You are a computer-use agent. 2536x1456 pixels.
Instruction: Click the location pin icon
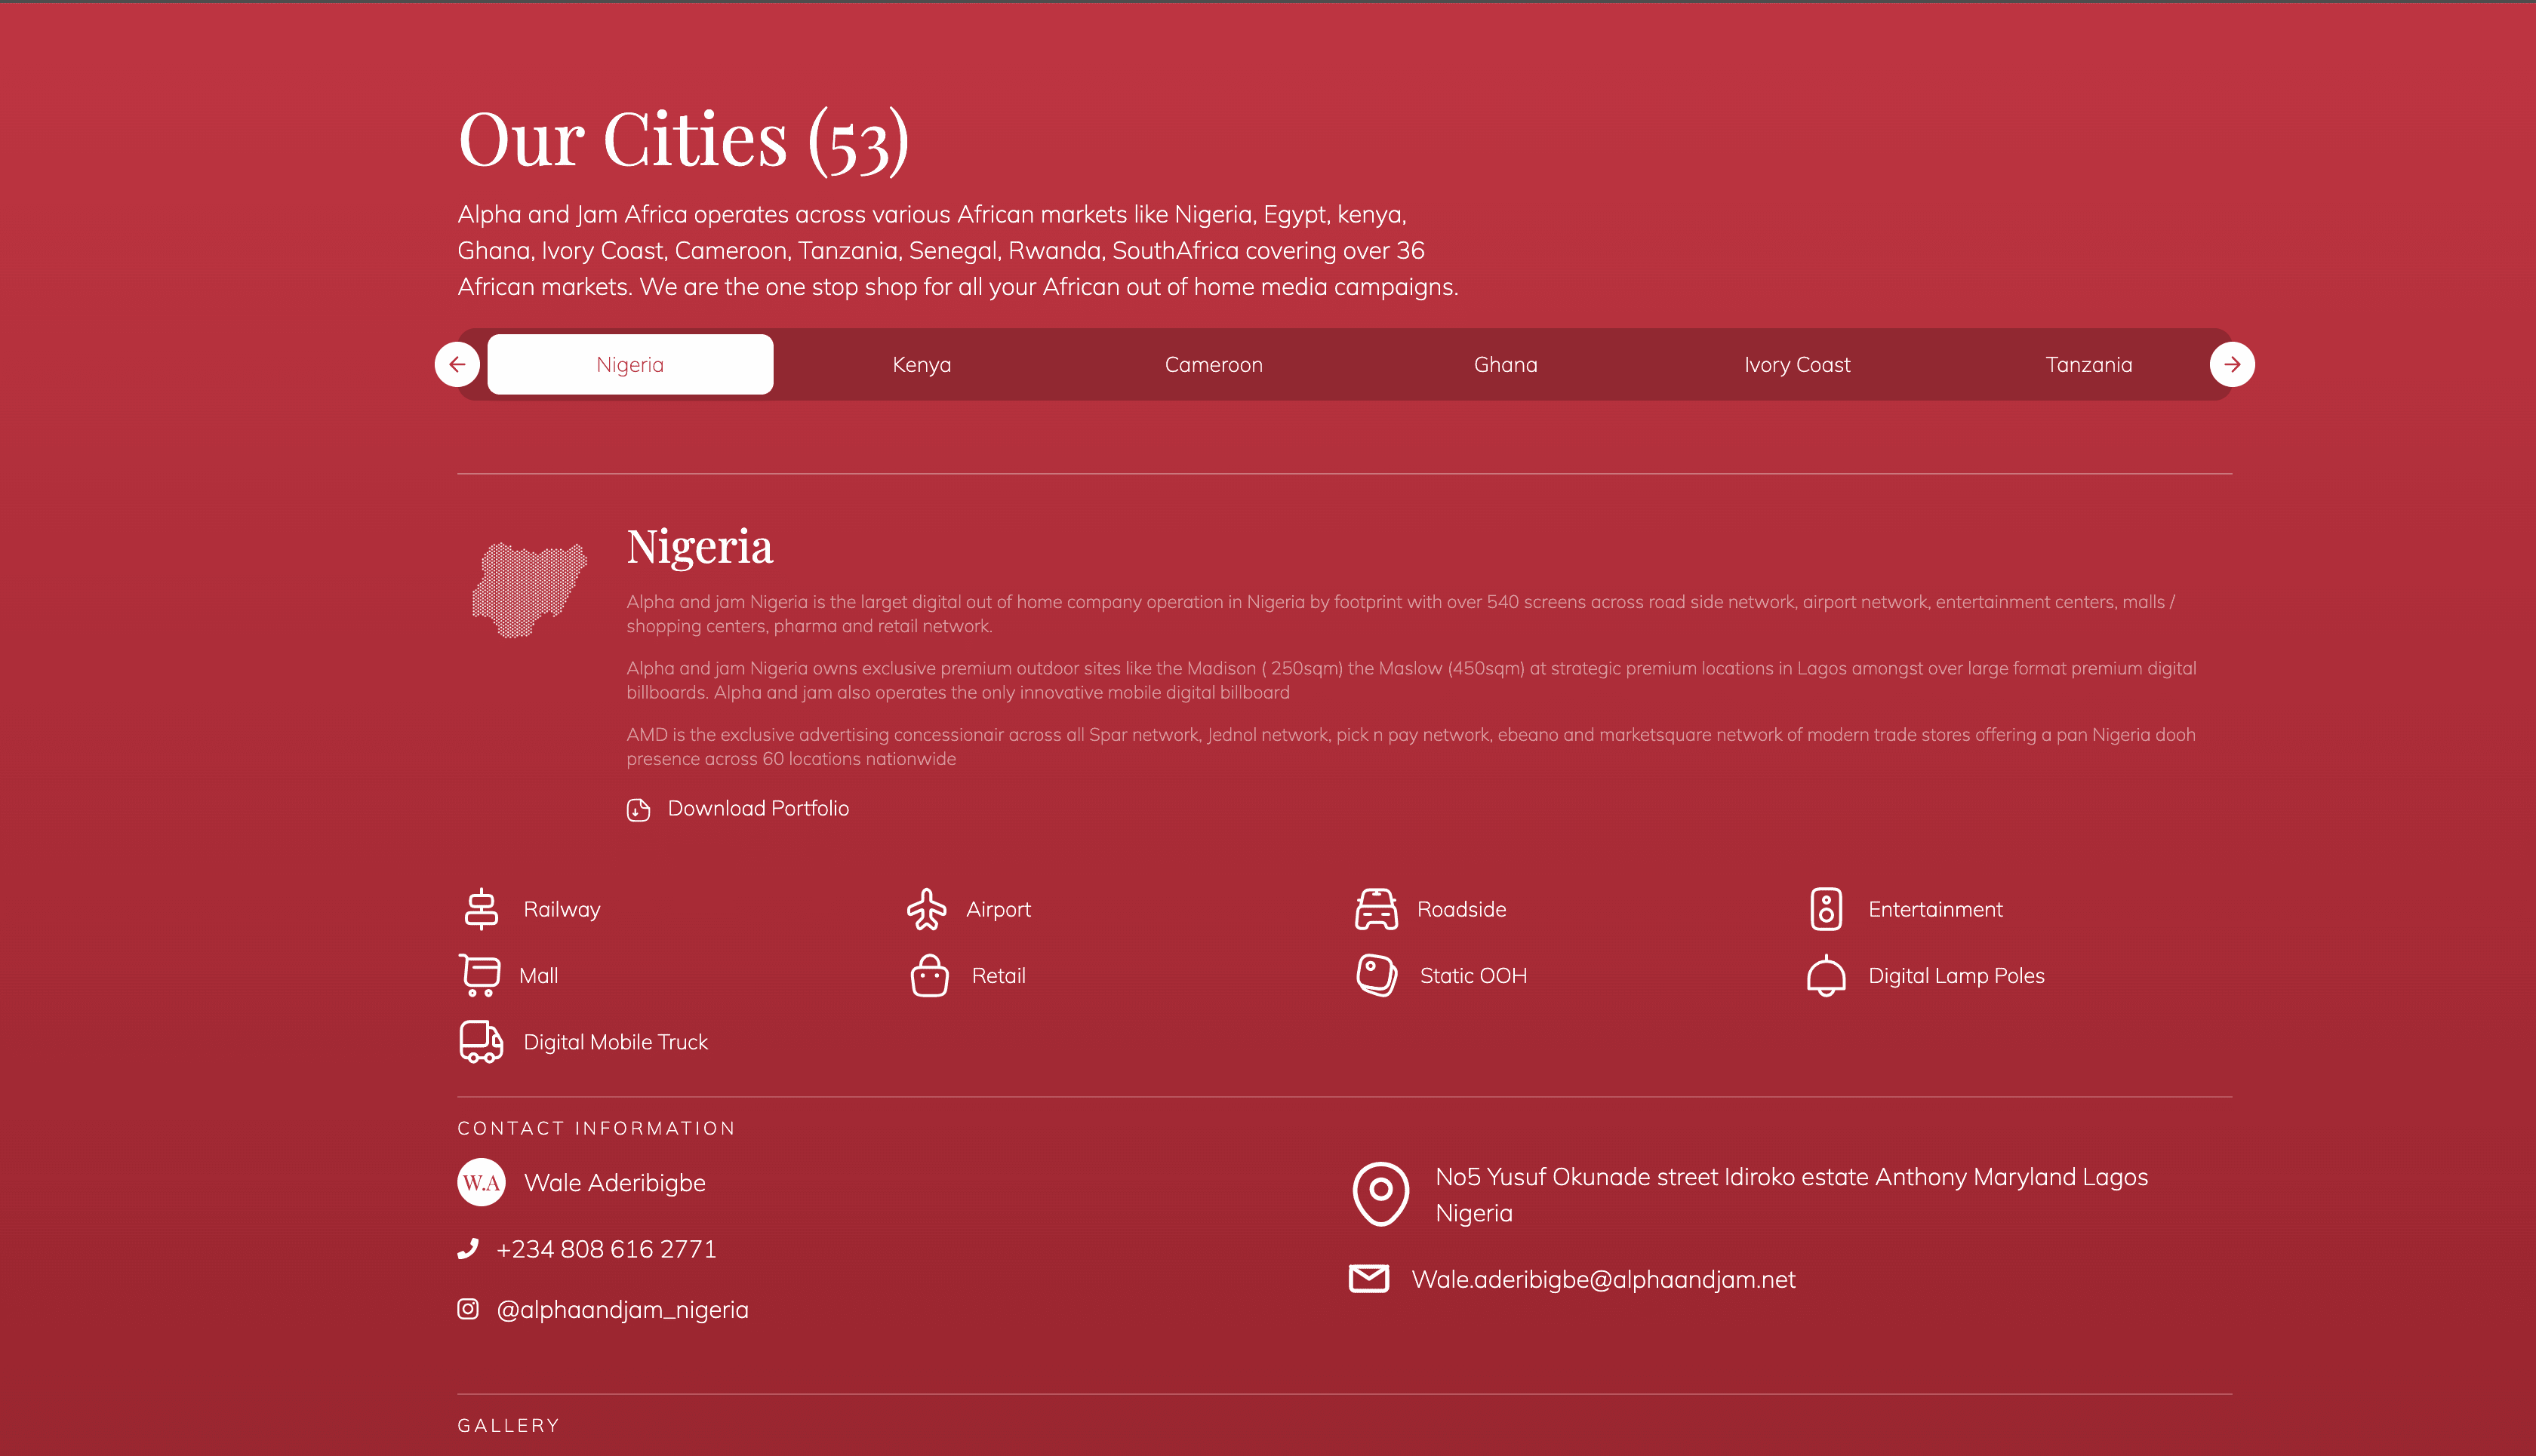point(1380,1194)
